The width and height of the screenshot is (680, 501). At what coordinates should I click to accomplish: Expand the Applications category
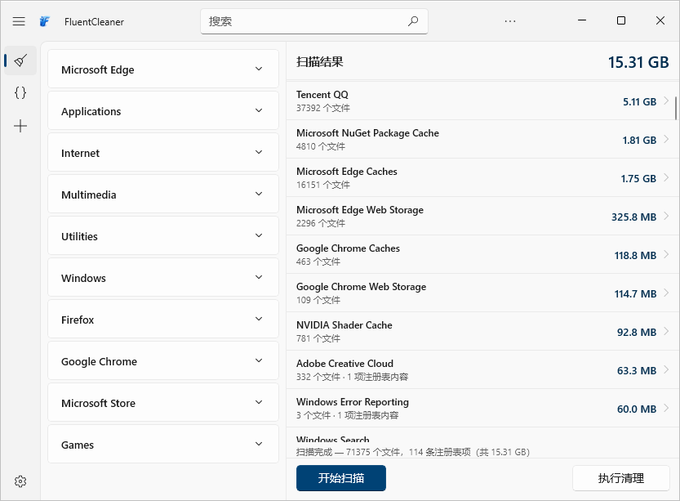coord(163,110)
